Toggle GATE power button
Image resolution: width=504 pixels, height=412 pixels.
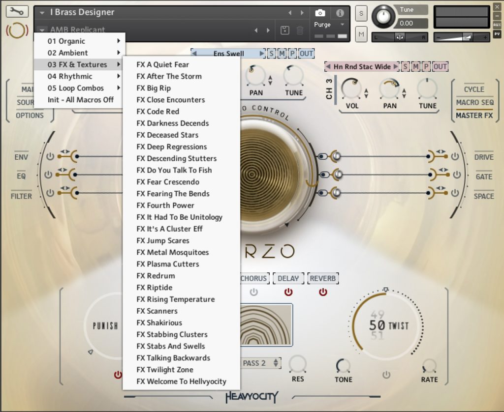[457, 175]
